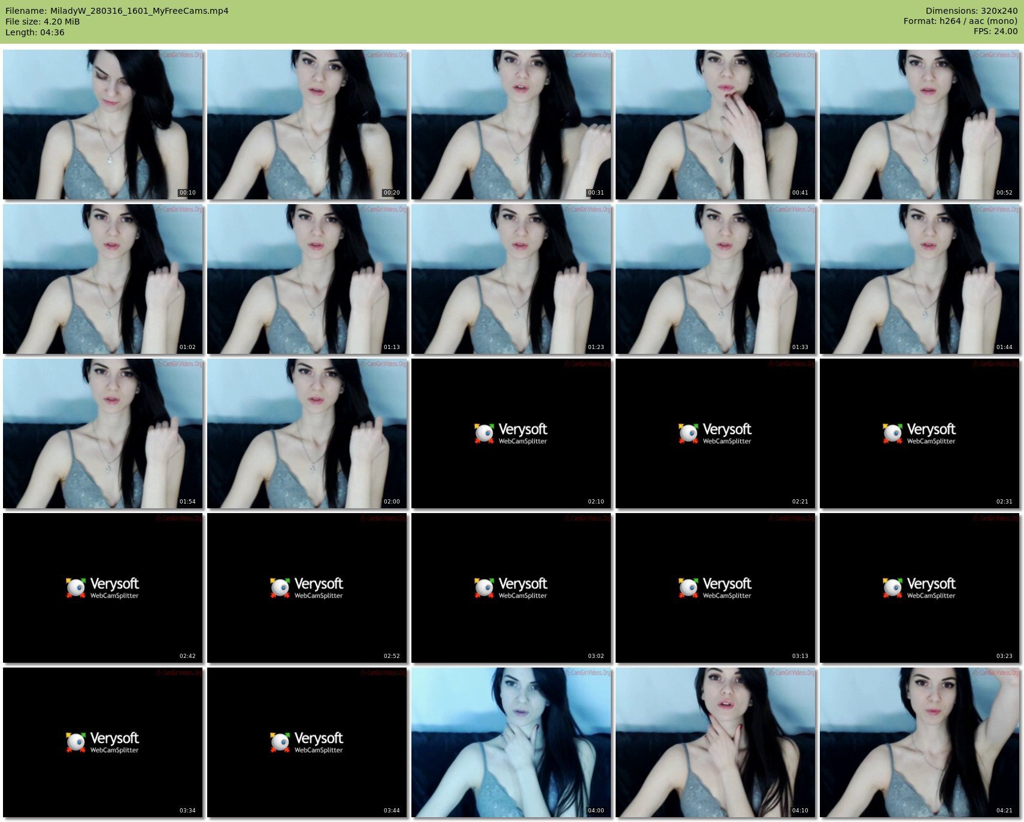The width and height of the screenshot is (1024, 822).
Task: Click the Verysoft eye logo in the 03:13 frame
Action: [x=688, y=587]
